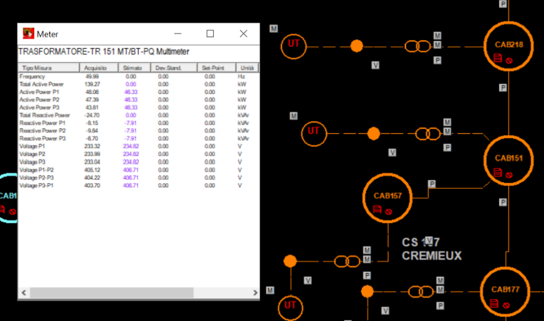This screenshot has width=544, height=321.
Task: Select the Total Active Power row
Action: coord(41,84)
